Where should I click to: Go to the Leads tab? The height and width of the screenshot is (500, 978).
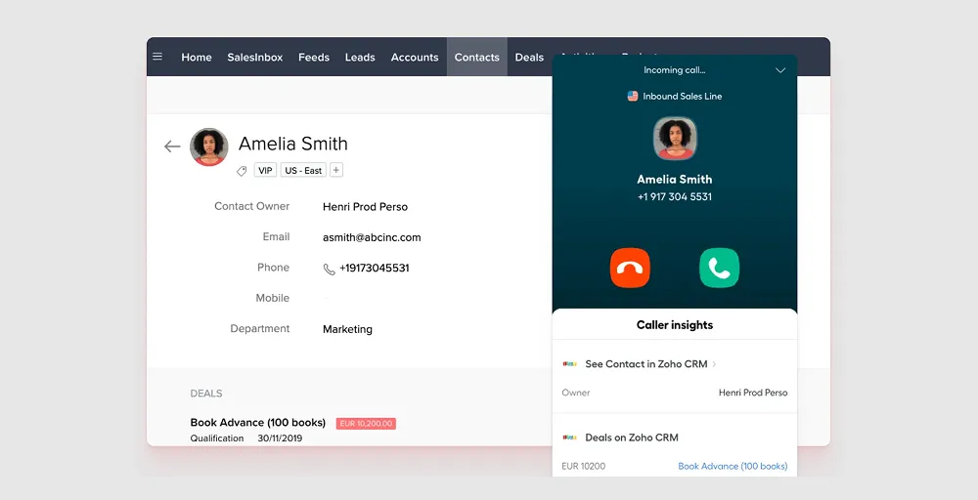360,57
